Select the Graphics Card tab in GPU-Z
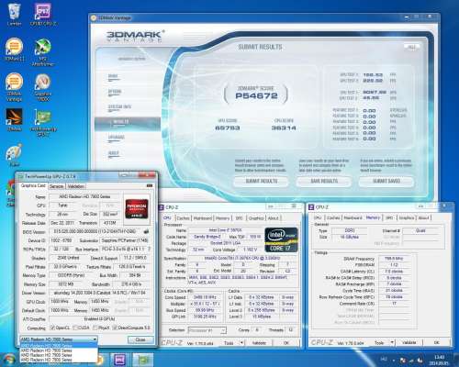The width and height of the screenshot is (459, 367). pos(33,186)
